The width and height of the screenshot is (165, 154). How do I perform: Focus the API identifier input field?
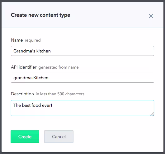click(x=82, y=78)
